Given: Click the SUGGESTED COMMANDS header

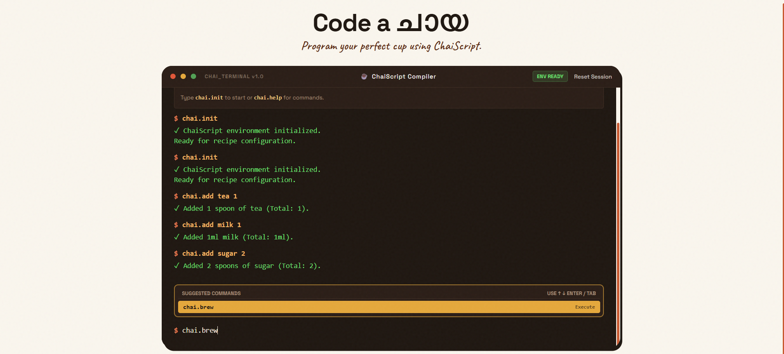Looking at the screenshot, I should (x=211, y=293).
